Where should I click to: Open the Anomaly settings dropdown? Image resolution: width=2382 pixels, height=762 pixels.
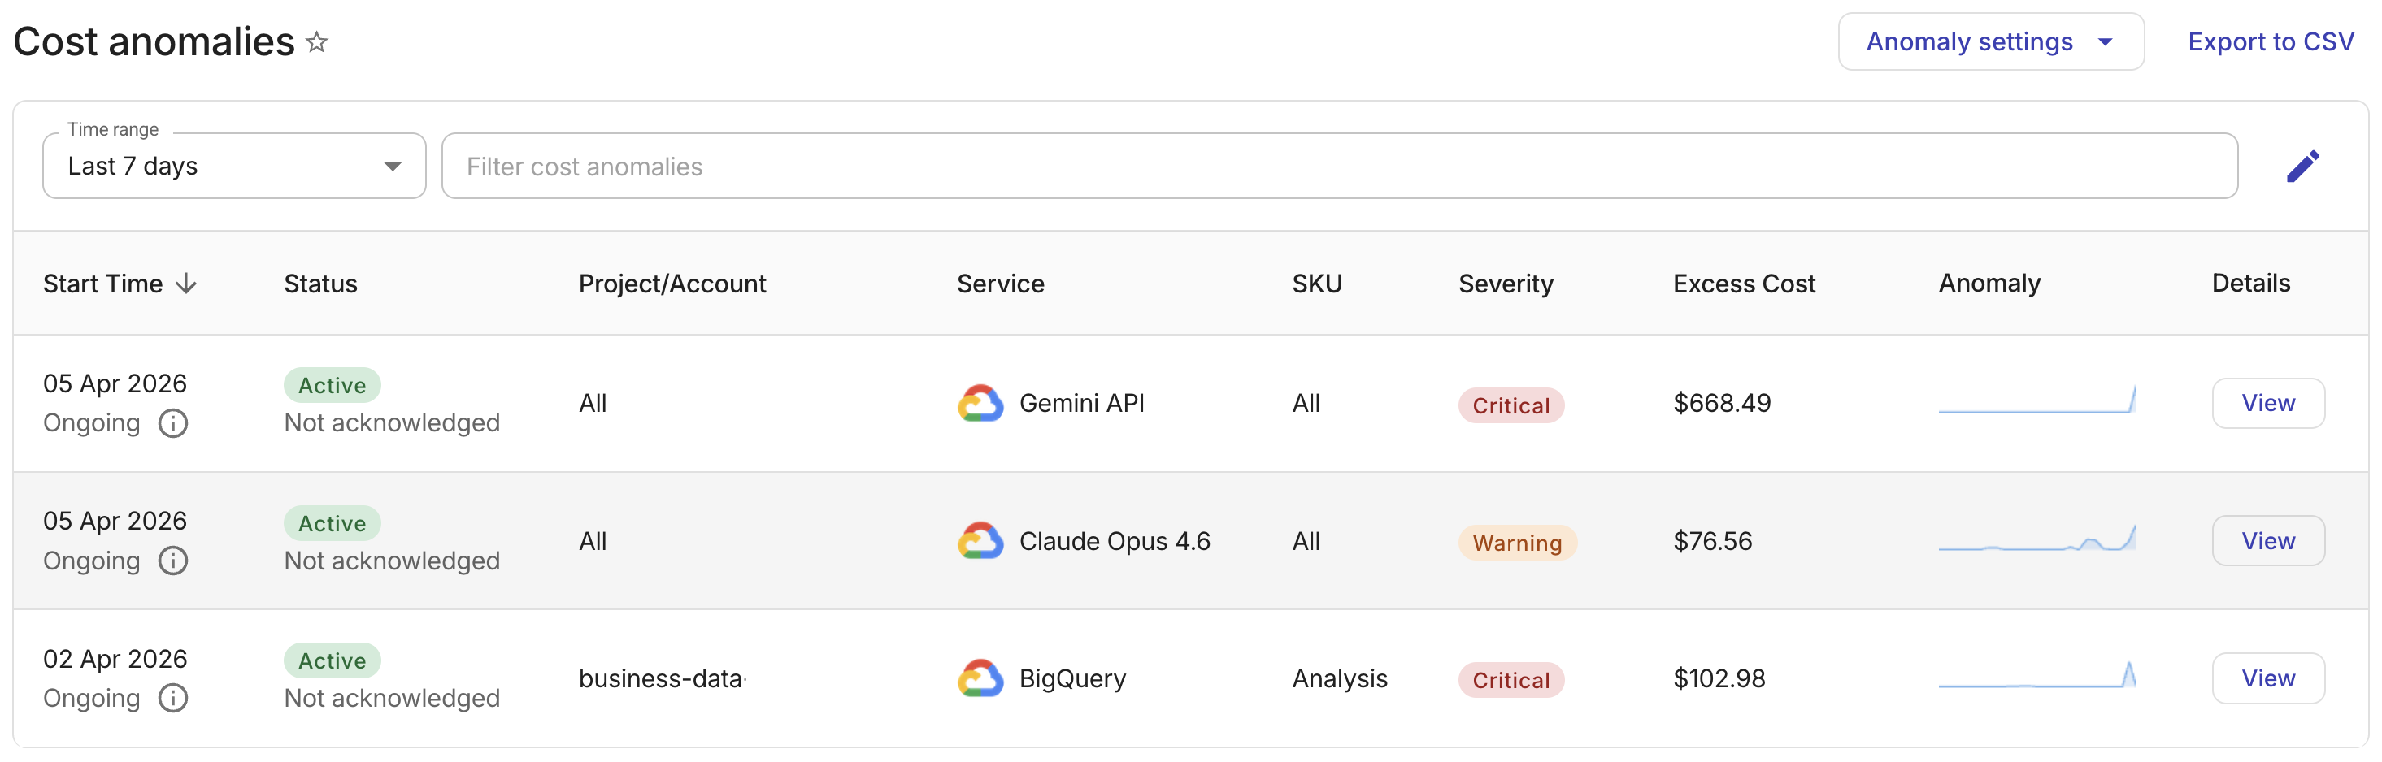point(1990,42)
